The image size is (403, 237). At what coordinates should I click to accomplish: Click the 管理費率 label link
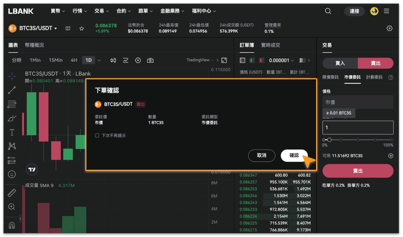point(273,25)
